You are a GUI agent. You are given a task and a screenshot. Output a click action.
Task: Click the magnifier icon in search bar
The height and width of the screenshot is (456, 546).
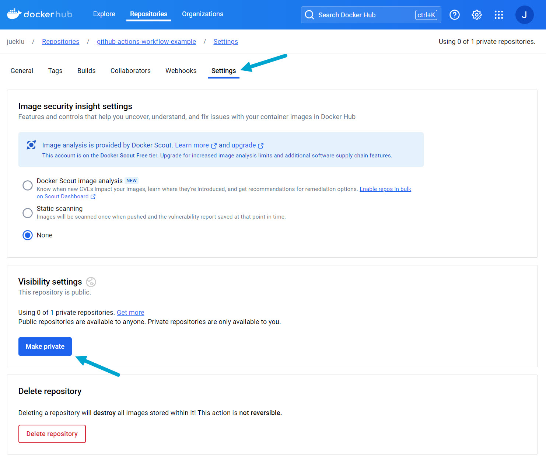pyautogui.click(x=309, y=15)
